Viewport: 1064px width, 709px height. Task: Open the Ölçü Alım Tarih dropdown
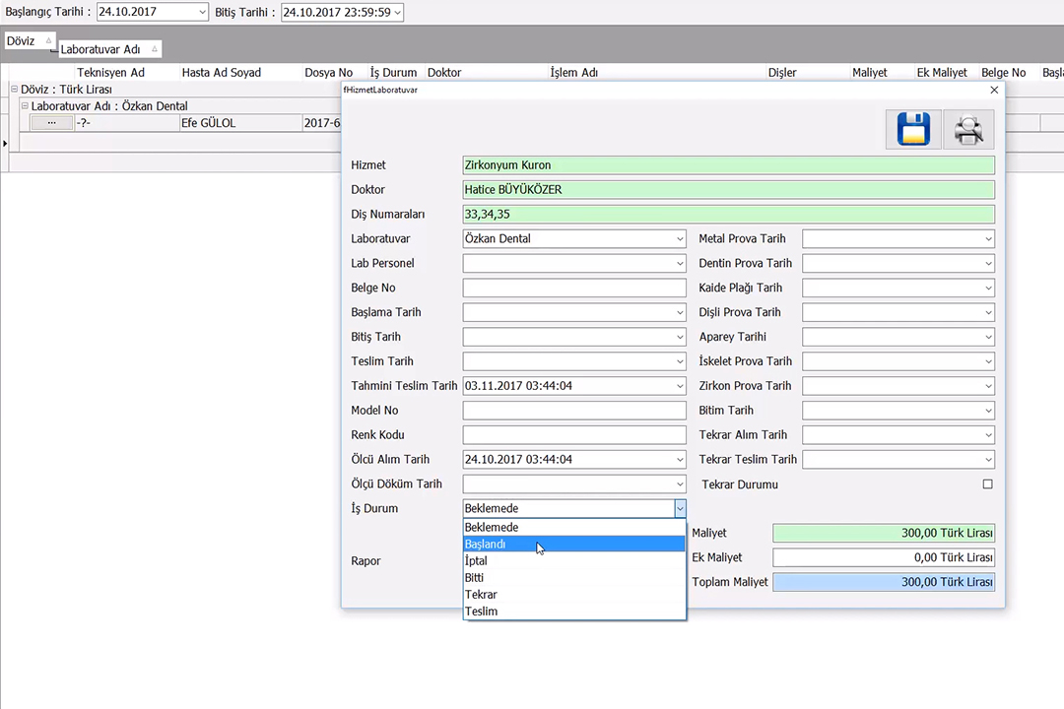[x=680, y=459]
